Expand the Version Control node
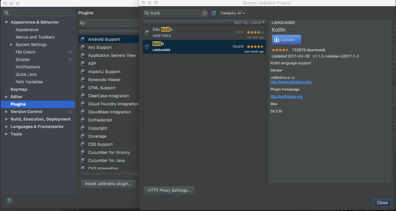396x211 pixels. click(6, 112)
